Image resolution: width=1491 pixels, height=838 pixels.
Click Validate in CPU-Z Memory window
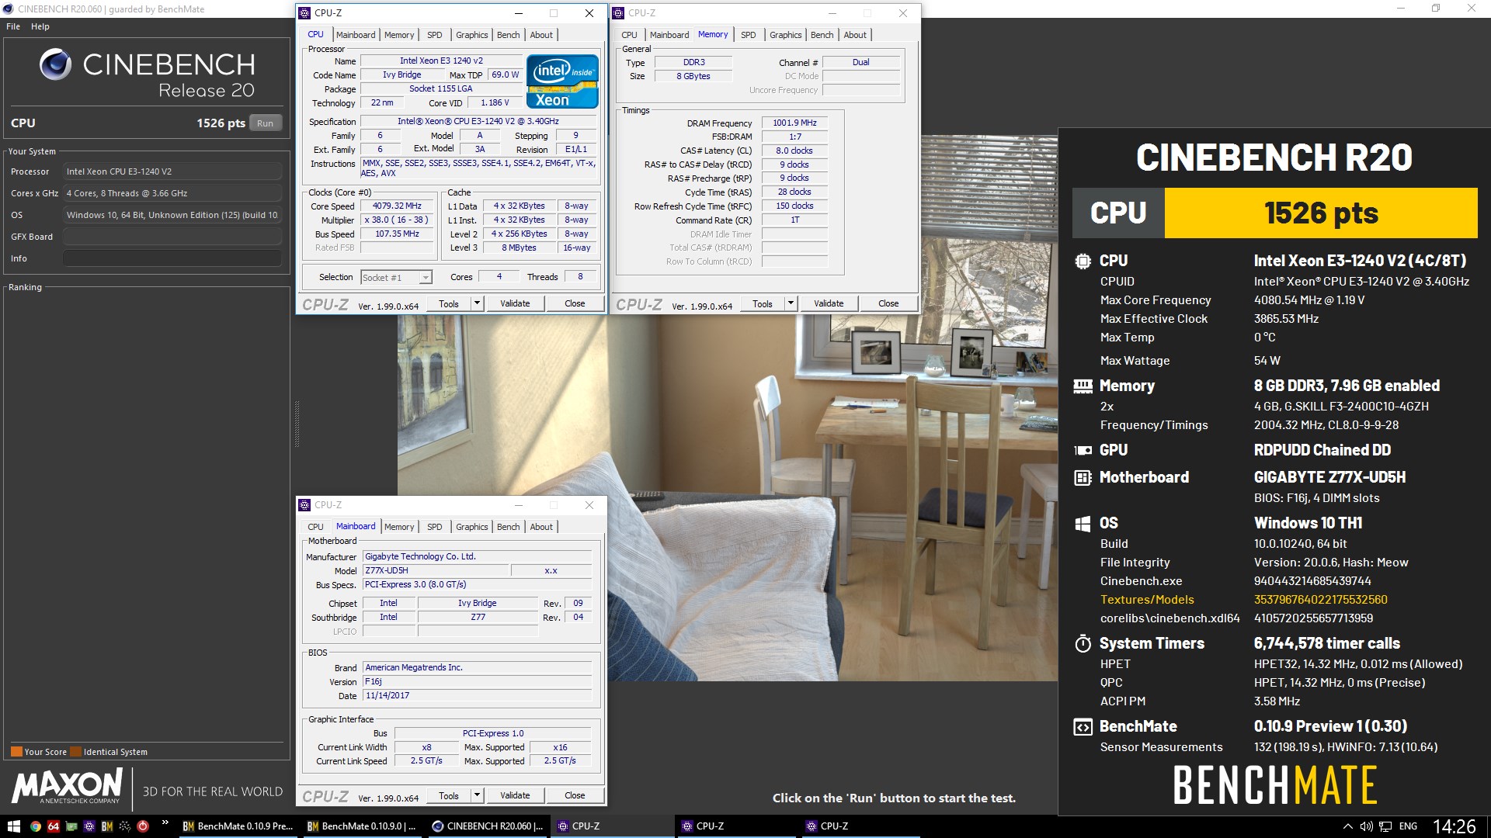829,303
